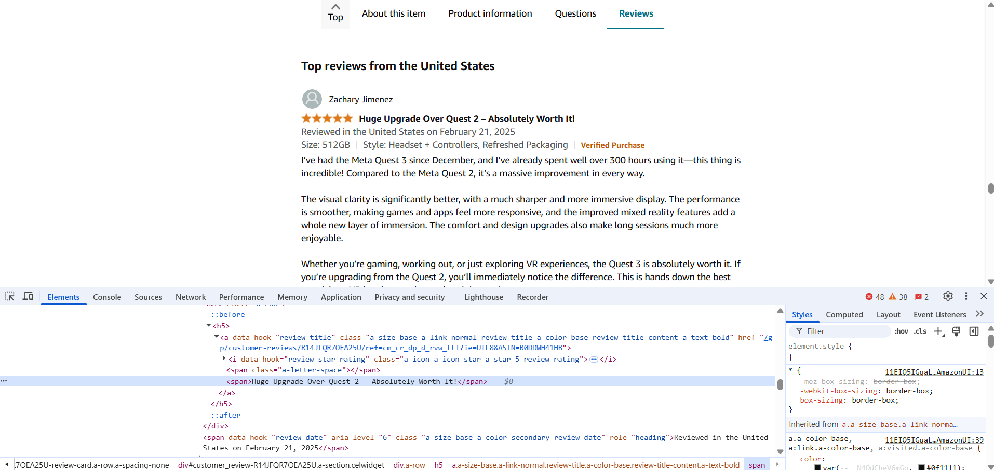Image resolution: width=994 pixels, height=470 pixels.
Task: Open the Event Listeners tab
Action: pos(940,315)
